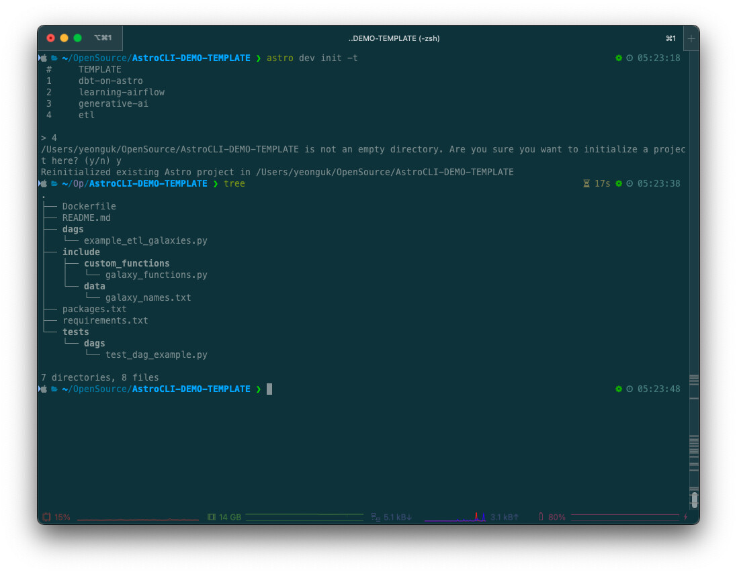Click the folder icon on the tree command prompt
Image resolution: width=737 pixels, height=574 pixels.
54,184
